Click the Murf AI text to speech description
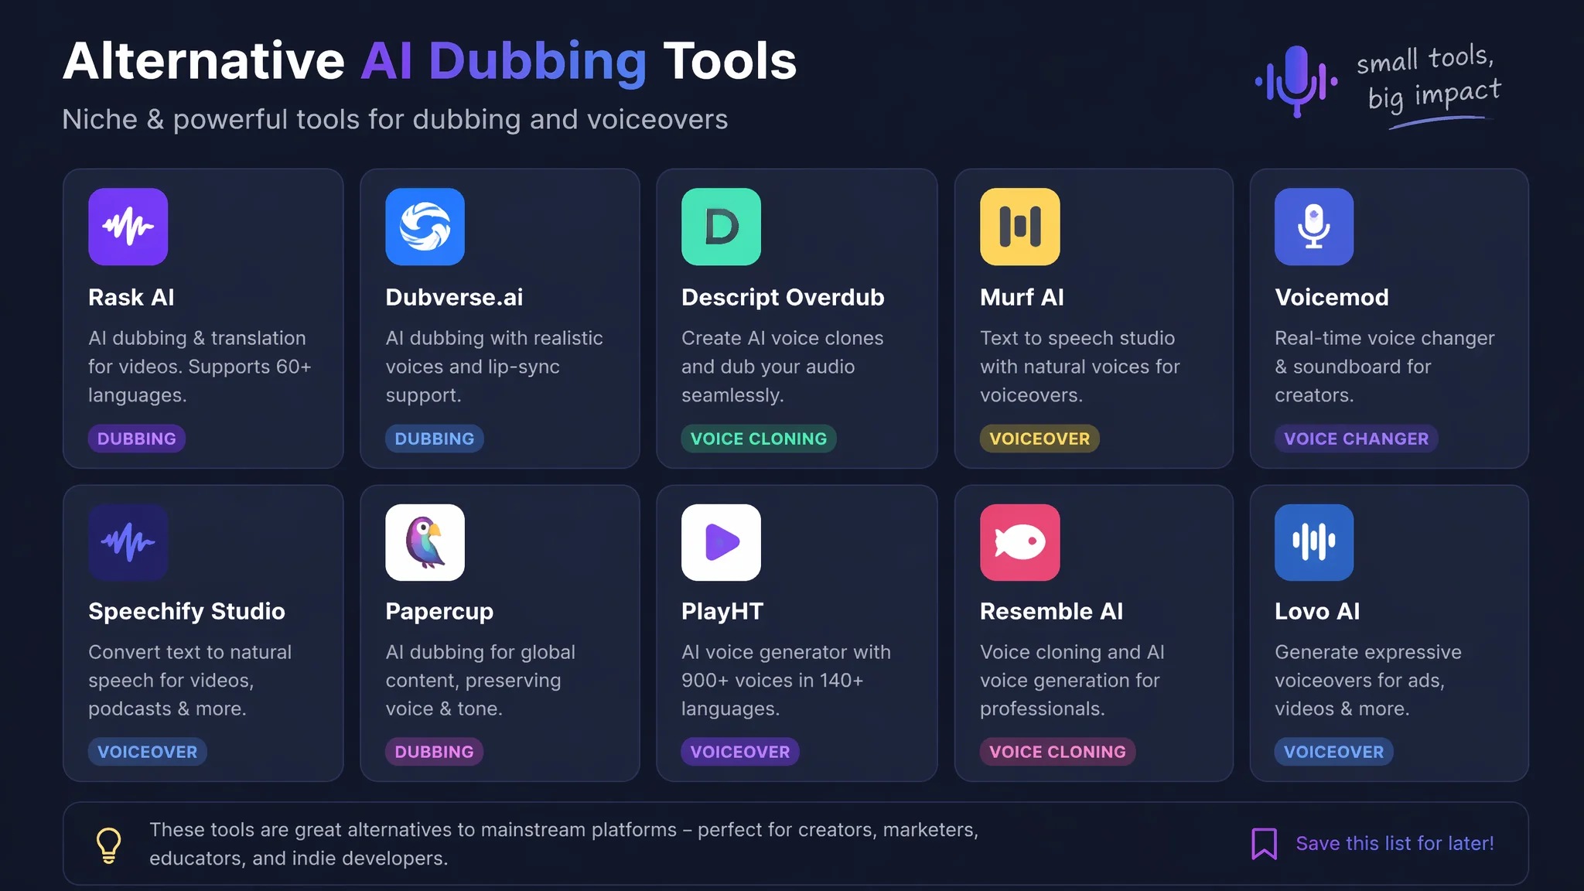The width and height of the screenshot is (1584, 891). pyautogui.click(x=1080, y=367)
